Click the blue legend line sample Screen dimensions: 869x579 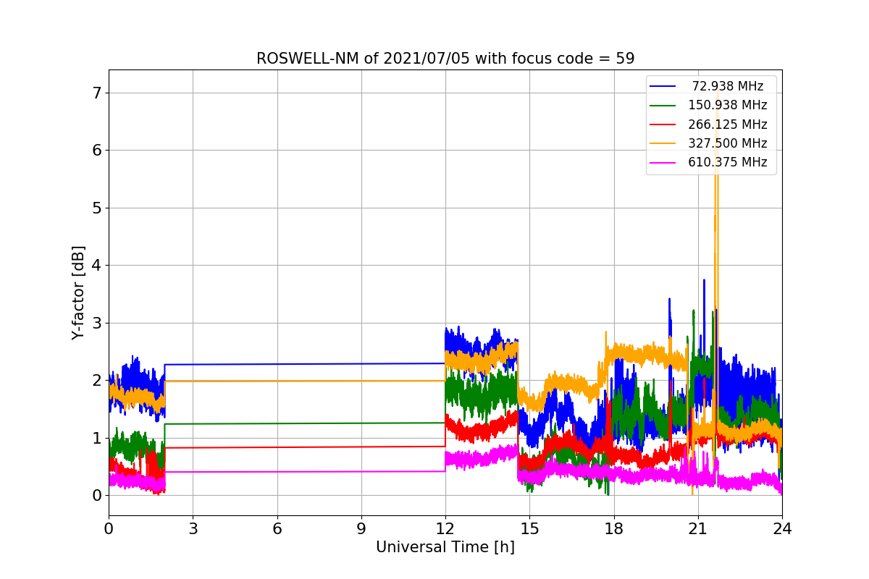point(664,87)
